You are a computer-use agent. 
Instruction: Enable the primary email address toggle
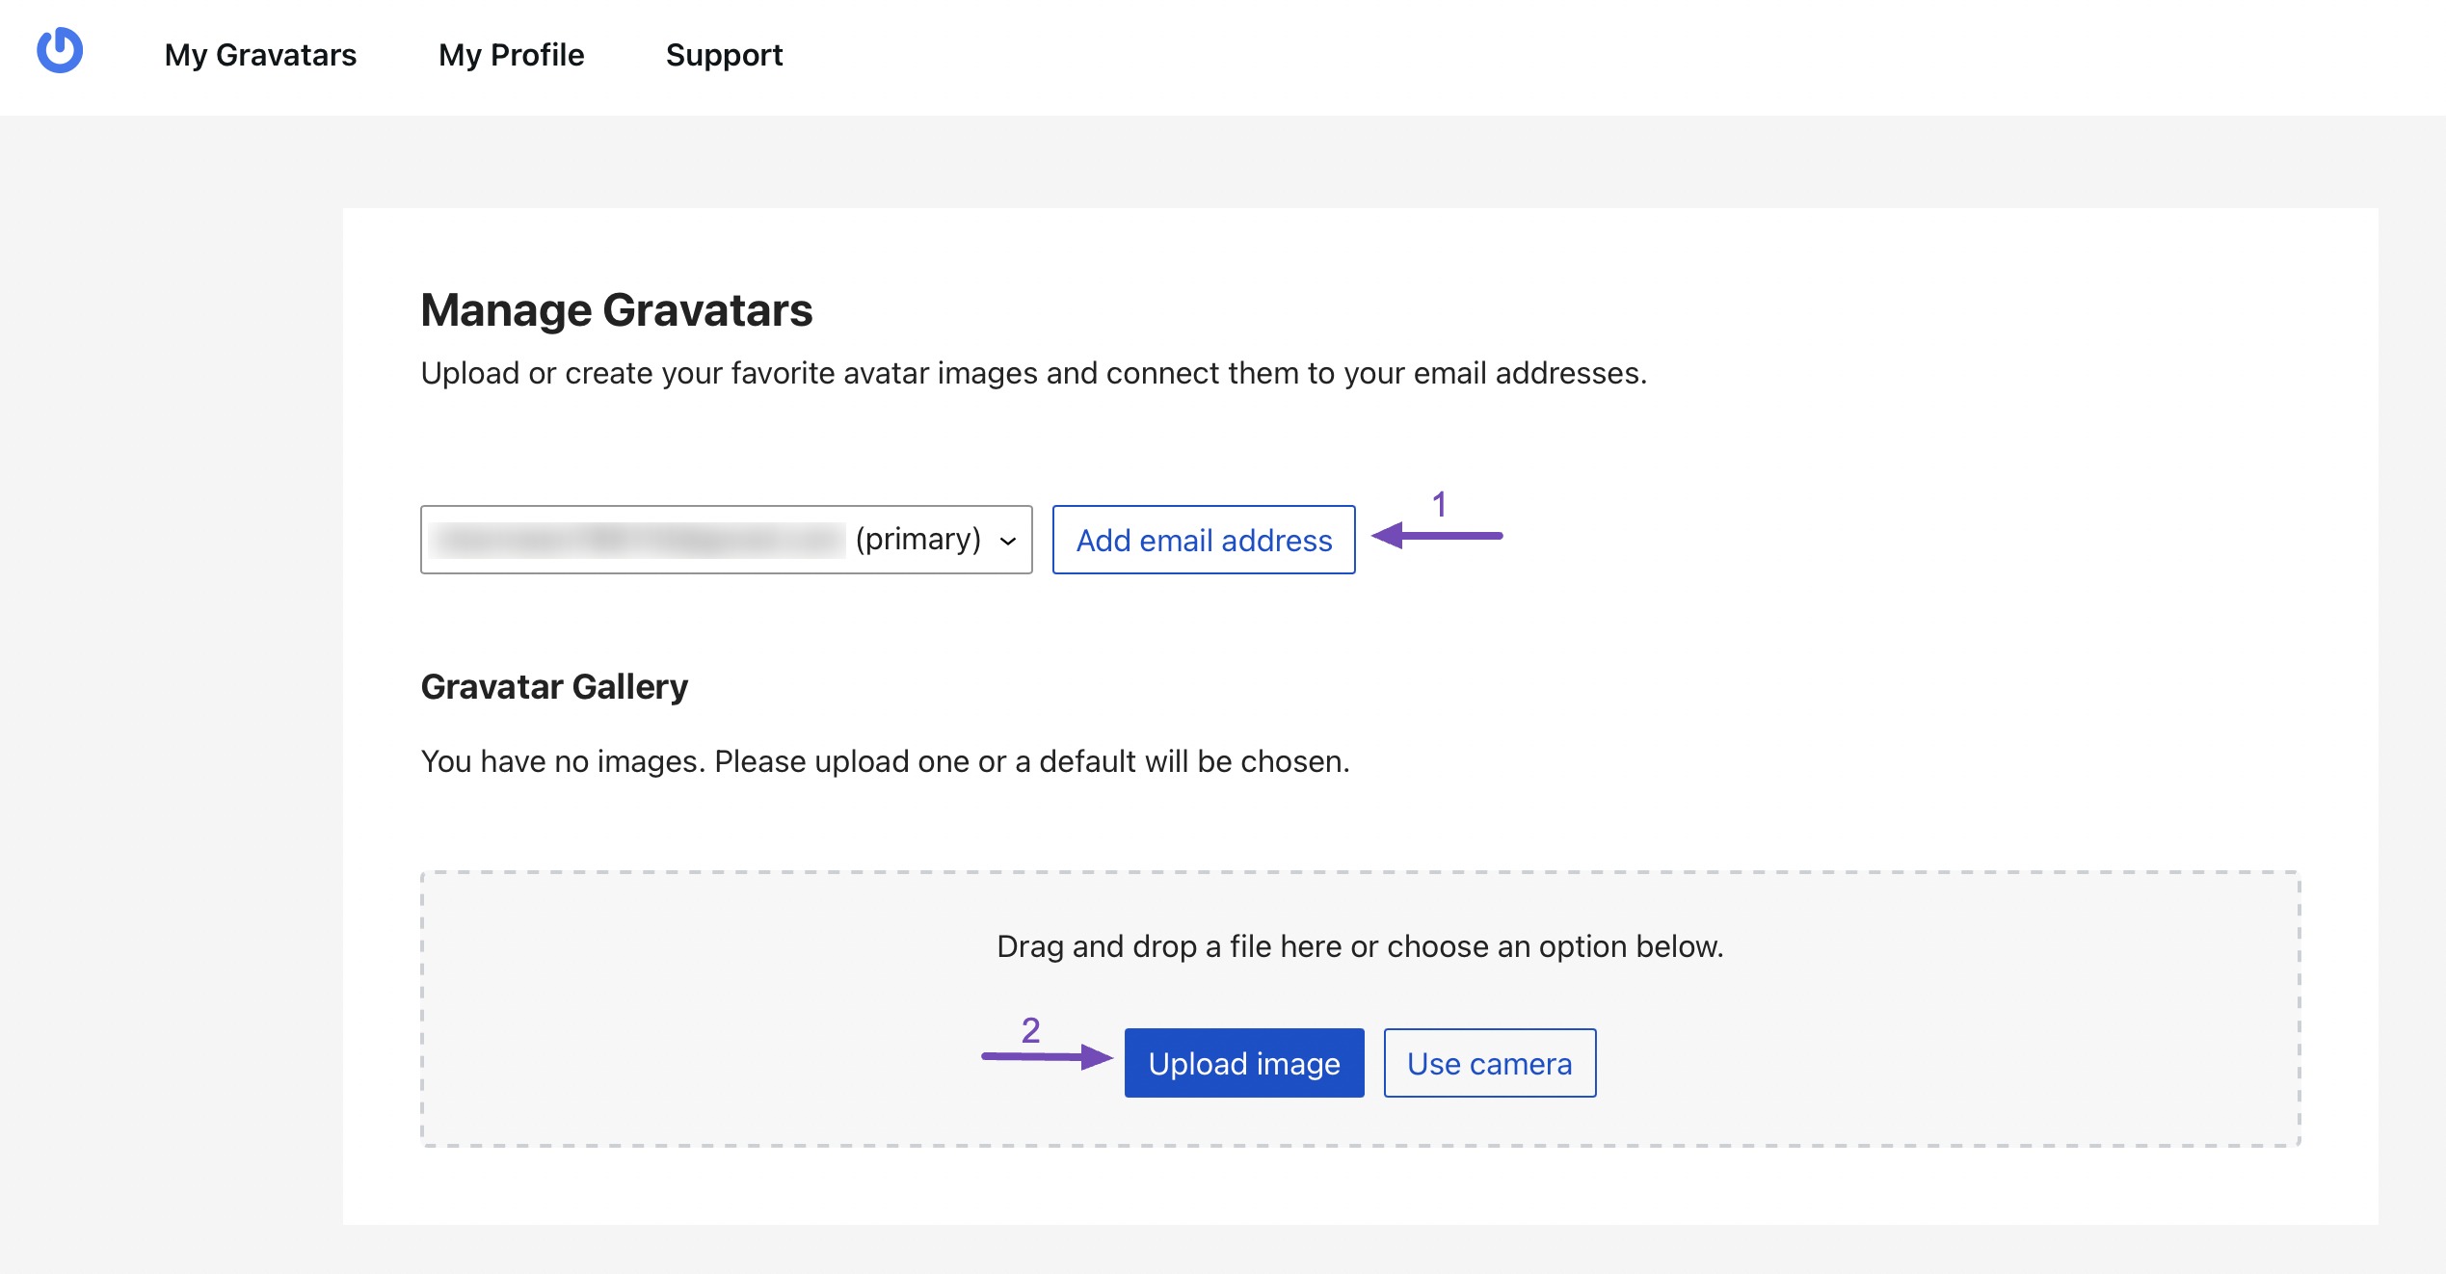pyautogui.click(x=1013, y=539)
